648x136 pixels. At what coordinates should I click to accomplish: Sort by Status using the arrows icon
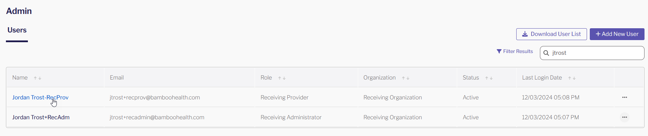coord(489,78)
